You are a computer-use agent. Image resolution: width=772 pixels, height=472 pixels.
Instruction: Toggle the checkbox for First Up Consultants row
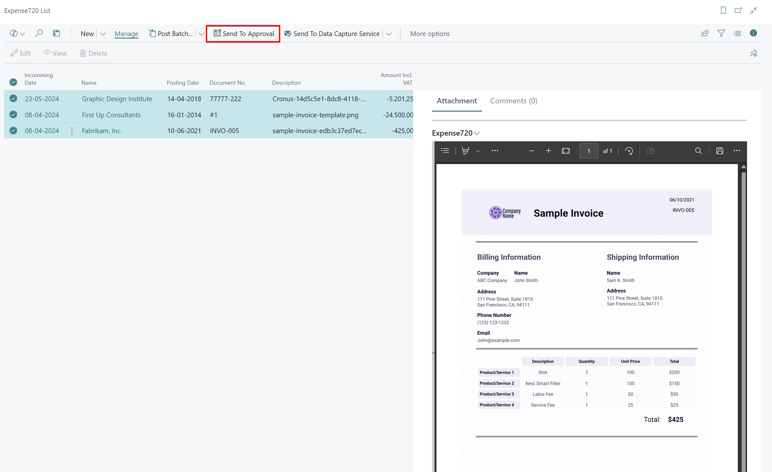coord(13,115)
